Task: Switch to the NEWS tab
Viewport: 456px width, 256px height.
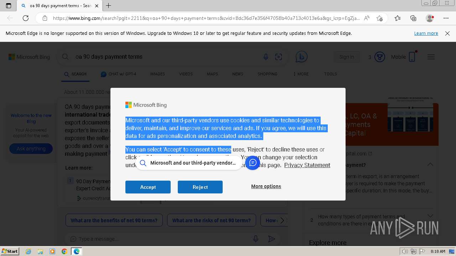Action: (x=238, y=74)
